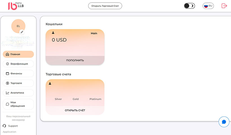Open the RU language selector
The width and height of the screenshot is (231, 135).
(x=208, y=6)
